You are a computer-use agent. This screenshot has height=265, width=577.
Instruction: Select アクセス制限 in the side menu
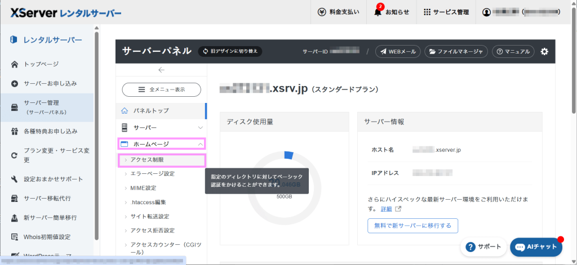click(147, 160)
